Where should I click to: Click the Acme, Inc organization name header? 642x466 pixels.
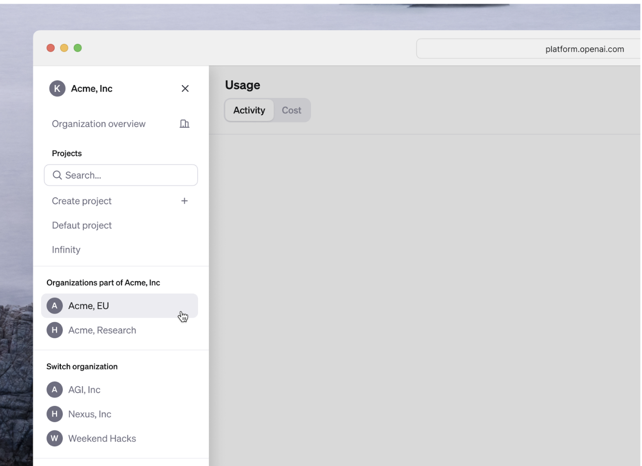[91, 89]
